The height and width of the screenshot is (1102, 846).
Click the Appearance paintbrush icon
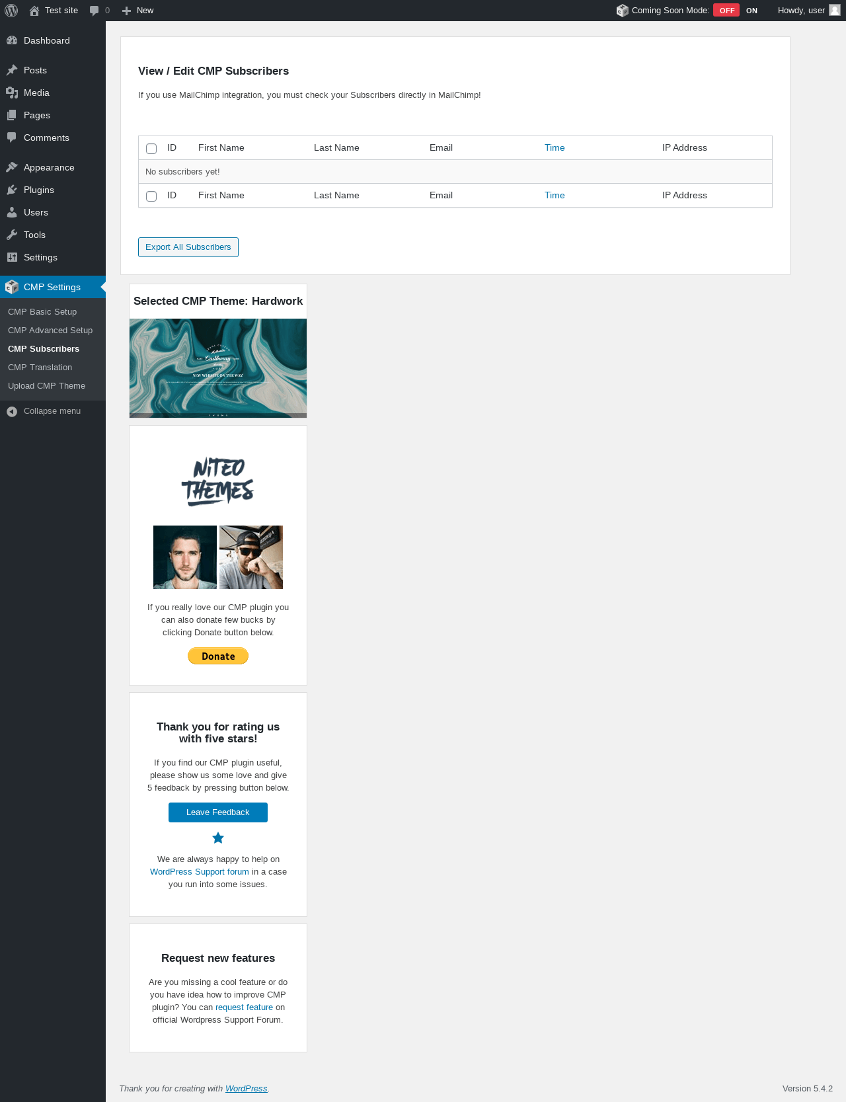pyautogui.click(x=12, y=167)
